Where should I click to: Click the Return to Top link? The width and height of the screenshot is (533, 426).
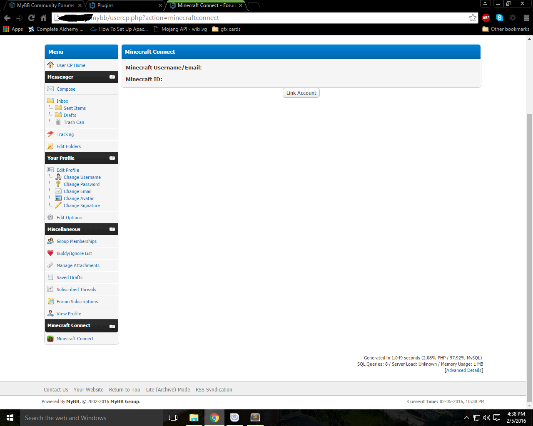[x=125, y=390]
